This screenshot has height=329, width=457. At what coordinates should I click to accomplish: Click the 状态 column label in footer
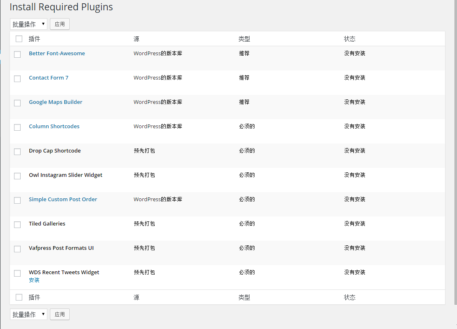click(x=349, y=297)
